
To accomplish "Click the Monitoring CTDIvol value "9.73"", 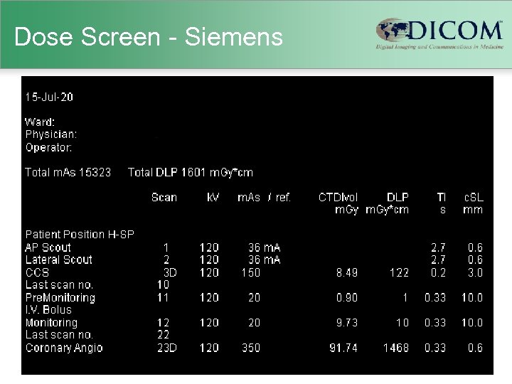I will pos(347,323).
